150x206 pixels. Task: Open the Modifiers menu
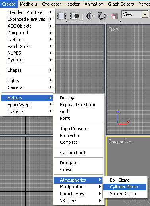pyautogui.click(x=29, y=4)
